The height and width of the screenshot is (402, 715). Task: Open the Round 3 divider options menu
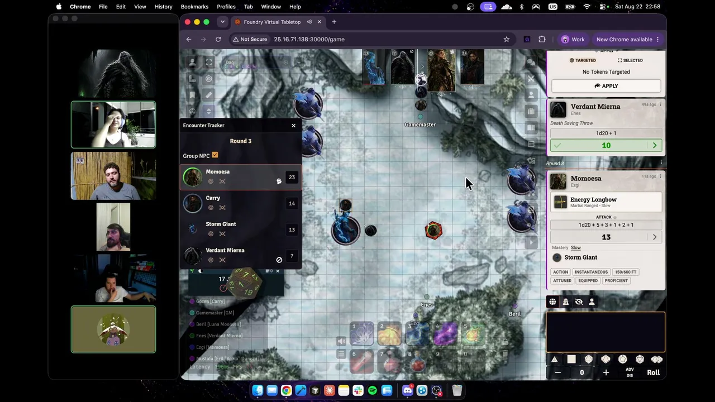coord(661,163)
